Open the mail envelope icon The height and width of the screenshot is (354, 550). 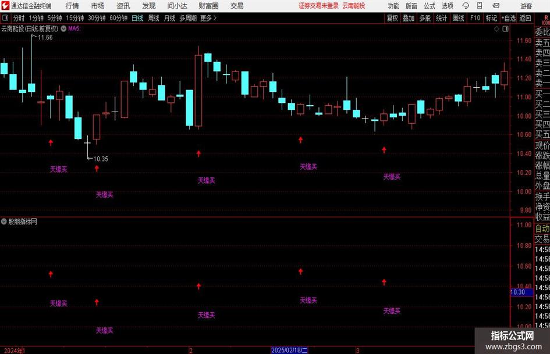coord(496,6)
